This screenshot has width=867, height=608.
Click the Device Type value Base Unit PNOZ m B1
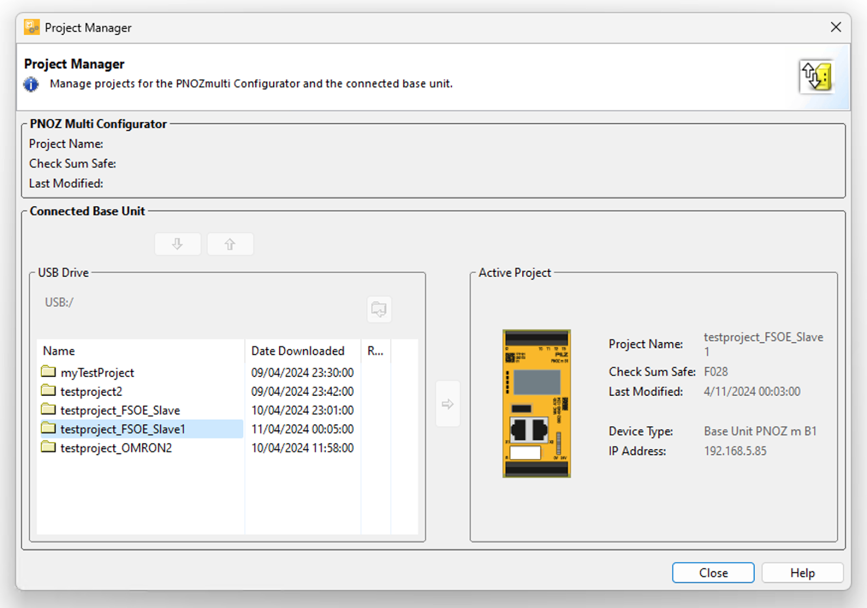click(x=760, y=432)
